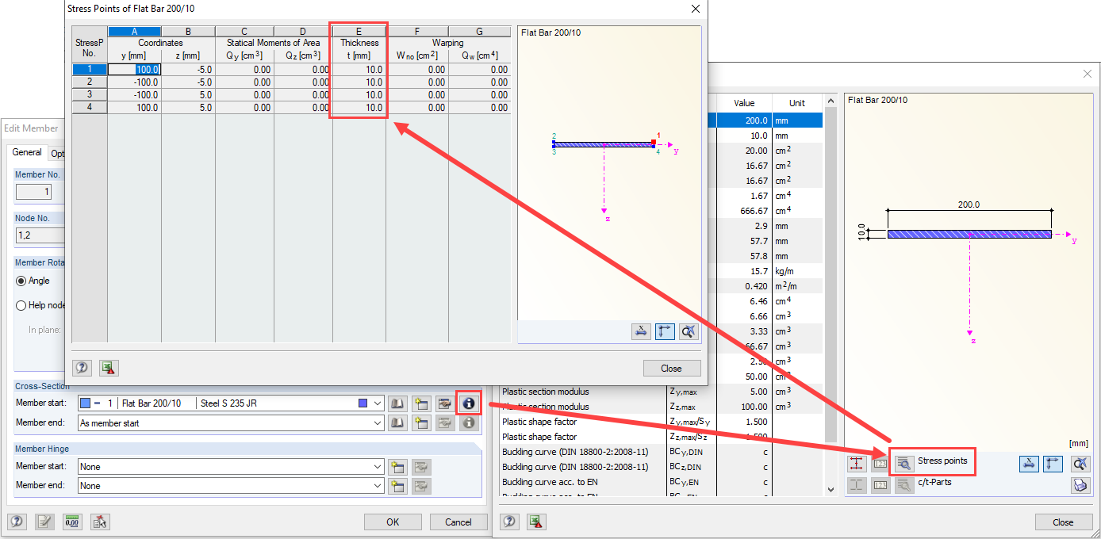Click help icon in Edit Member dialog
The height and width of the screenshot is (539, 1101).
(17, 522)
